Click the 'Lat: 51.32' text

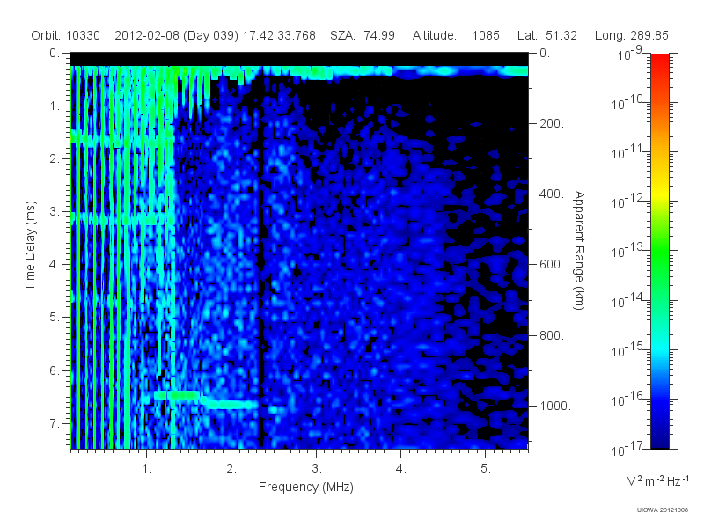(x=546, y=35)
